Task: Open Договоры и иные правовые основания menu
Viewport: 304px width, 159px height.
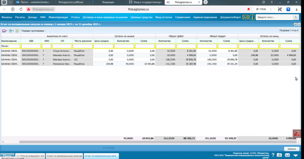Action: [105, 17]
